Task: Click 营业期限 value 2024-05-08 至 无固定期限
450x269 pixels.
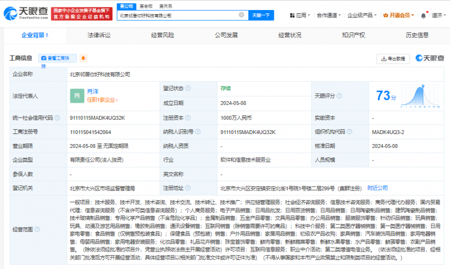Action: [99, 146]
